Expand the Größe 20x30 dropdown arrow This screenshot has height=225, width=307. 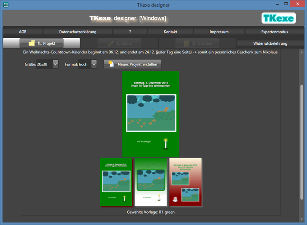click(x=56, y=64)
